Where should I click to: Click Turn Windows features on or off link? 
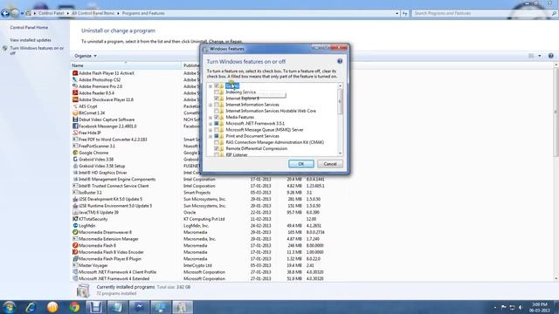(x=37, y=51)
